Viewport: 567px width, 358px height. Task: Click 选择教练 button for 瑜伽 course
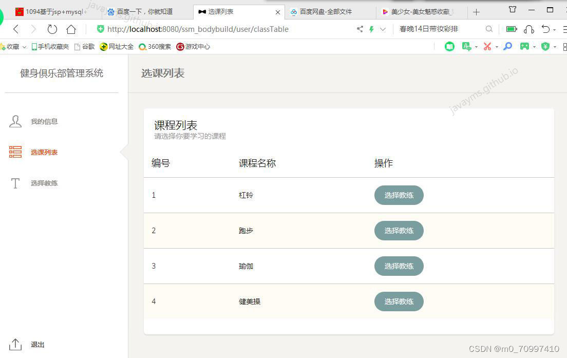pos(399,266)
